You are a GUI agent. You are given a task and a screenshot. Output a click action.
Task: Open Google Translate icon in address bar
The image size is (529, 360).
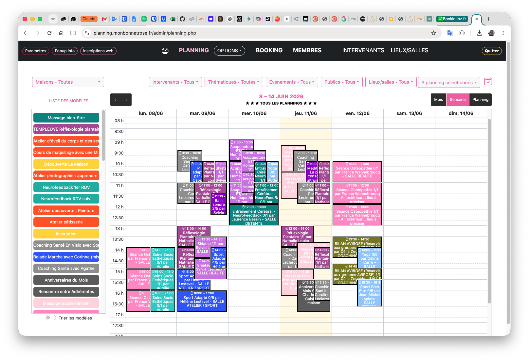click(450, 33)
